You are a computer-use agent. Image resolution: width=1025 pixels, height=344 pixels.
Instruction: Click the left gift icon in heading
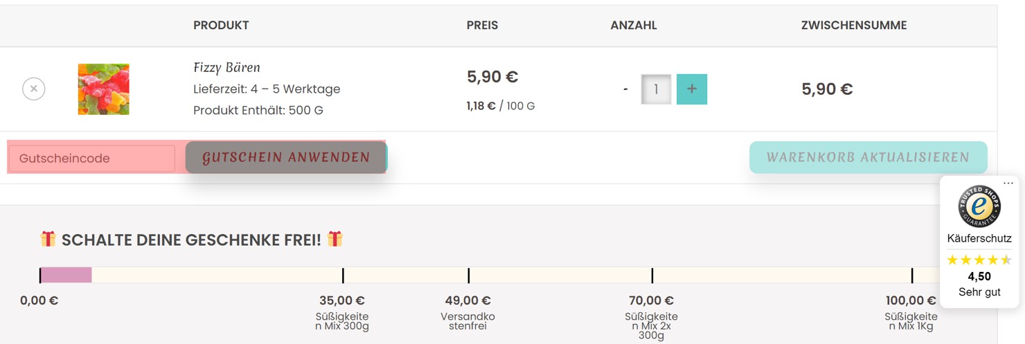pos(48,239)
